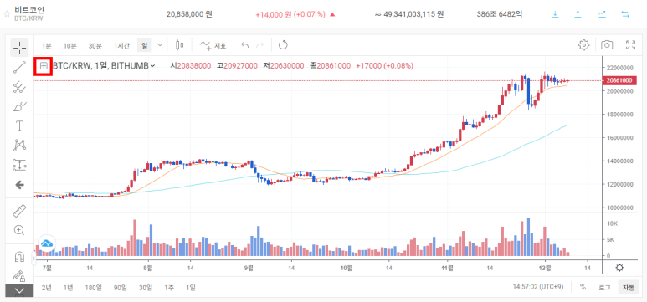Set the date range to 2년
Image resolution: width=647 pixels, height=302 pixels.
click(47, 288)
